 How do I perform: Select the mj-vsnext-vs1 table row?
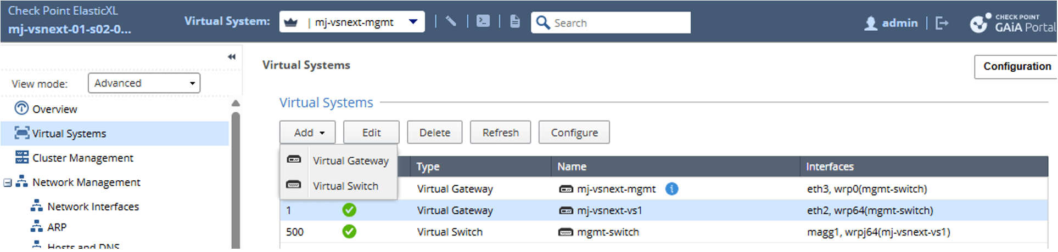(609, 210)
